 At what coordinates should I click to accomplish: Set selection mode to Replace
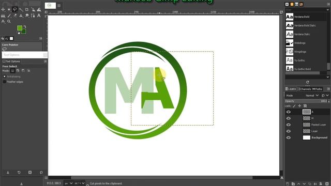pos(12,71)
